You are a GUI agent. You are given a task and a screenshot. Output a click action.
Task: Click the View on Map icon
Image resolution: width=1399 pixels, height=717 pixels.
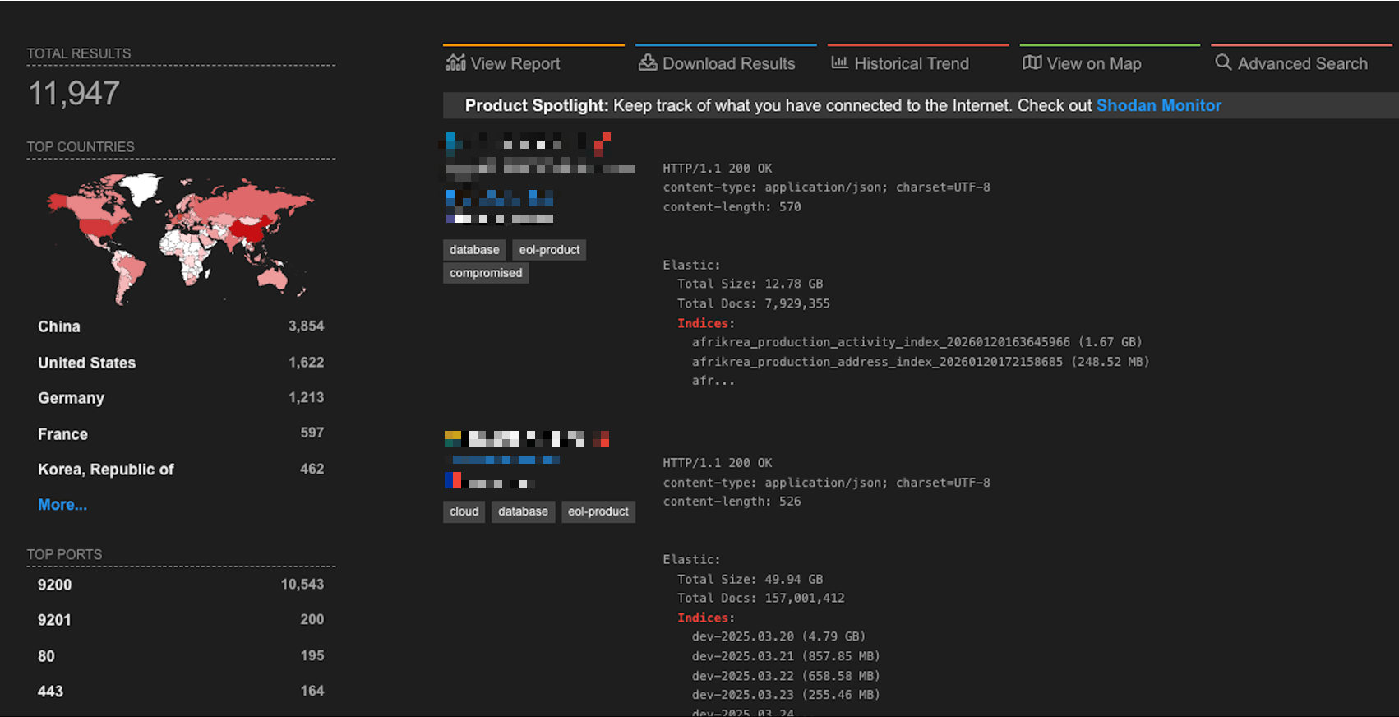[x=1032, y=62]
